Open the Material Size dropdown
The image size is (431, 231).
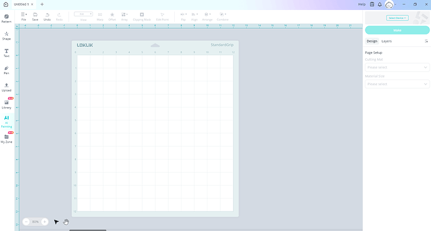[397, 84]
